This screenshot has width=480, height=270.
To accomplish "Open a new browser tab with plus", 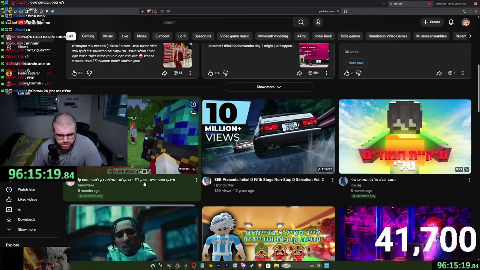I will (384, 4).
